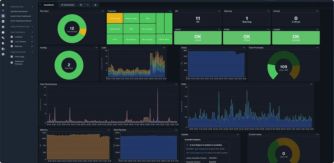Select the Home icon in the left rail
Viewport: 334px width, 163px height.
3,5
